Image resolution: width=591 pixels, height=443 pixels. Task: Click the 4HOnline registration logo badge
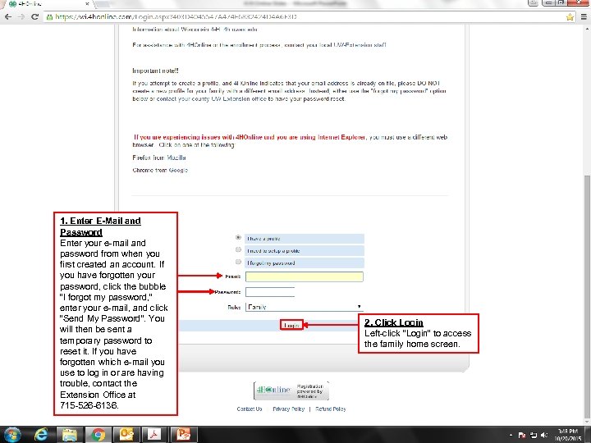[x=291, y=390]
